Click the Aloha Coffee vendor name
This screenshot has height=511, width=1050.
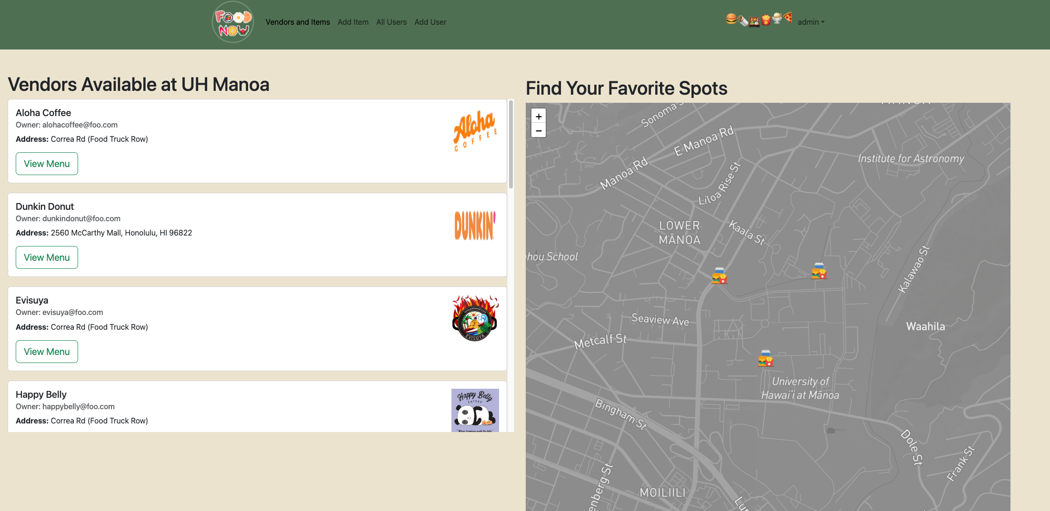43,113
